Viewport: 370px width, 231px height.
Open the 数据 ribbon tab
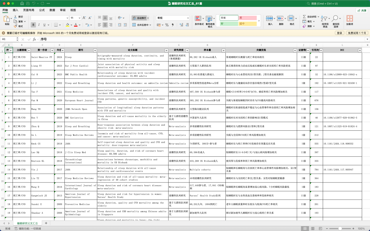(52, 10)
